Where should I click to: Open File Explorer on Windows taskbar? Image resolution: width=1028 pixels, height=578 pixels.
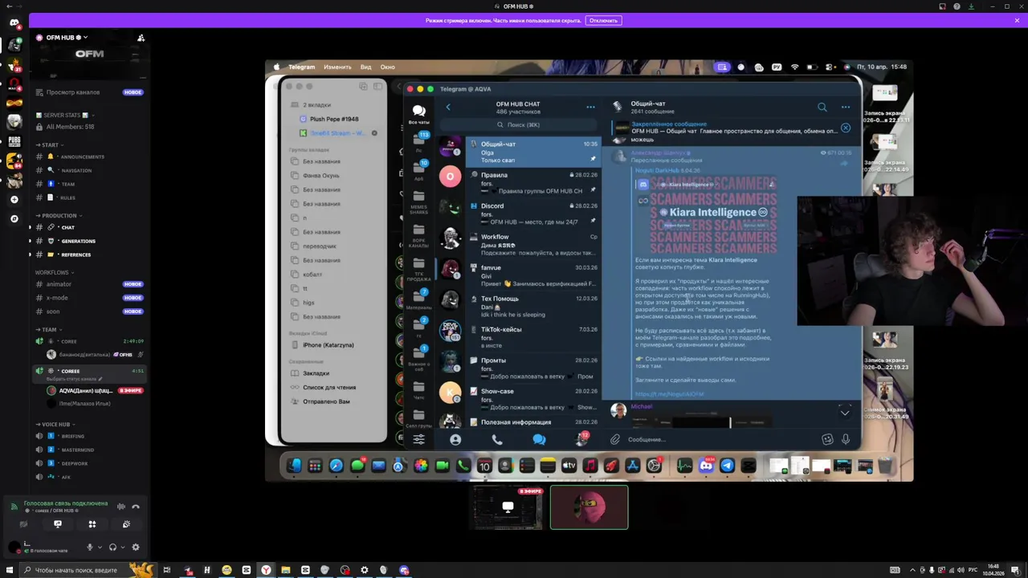[286, 570]
